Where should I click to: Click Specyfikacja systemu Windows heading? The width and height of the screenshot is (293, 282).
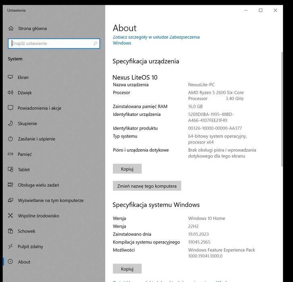[156, 205]
